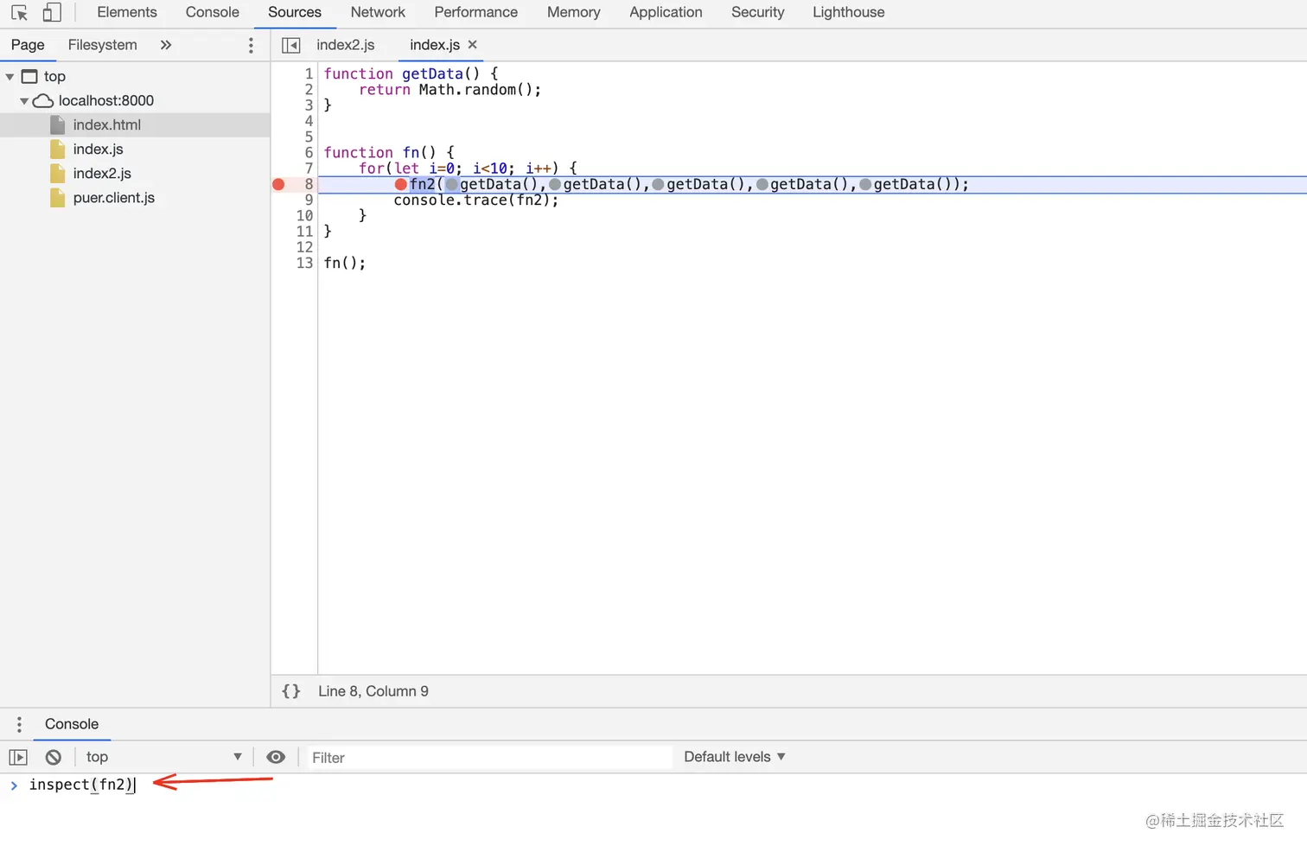
Task: Click the pretty print braces icon
Action: coord(291,691)
